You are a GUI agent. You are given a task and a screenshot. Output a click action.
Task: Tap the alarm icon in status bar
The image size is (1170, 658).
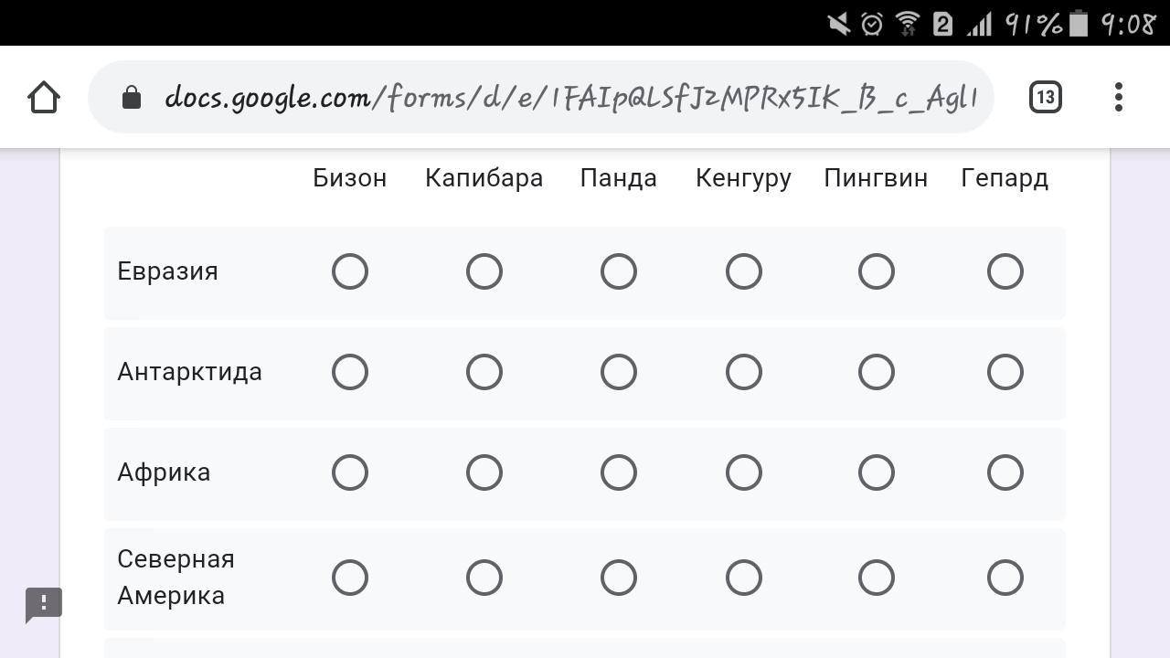[x=872, y=24]
